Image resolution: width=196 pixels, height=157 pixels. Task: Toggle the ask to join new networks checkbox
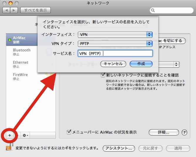coord(103,75)
